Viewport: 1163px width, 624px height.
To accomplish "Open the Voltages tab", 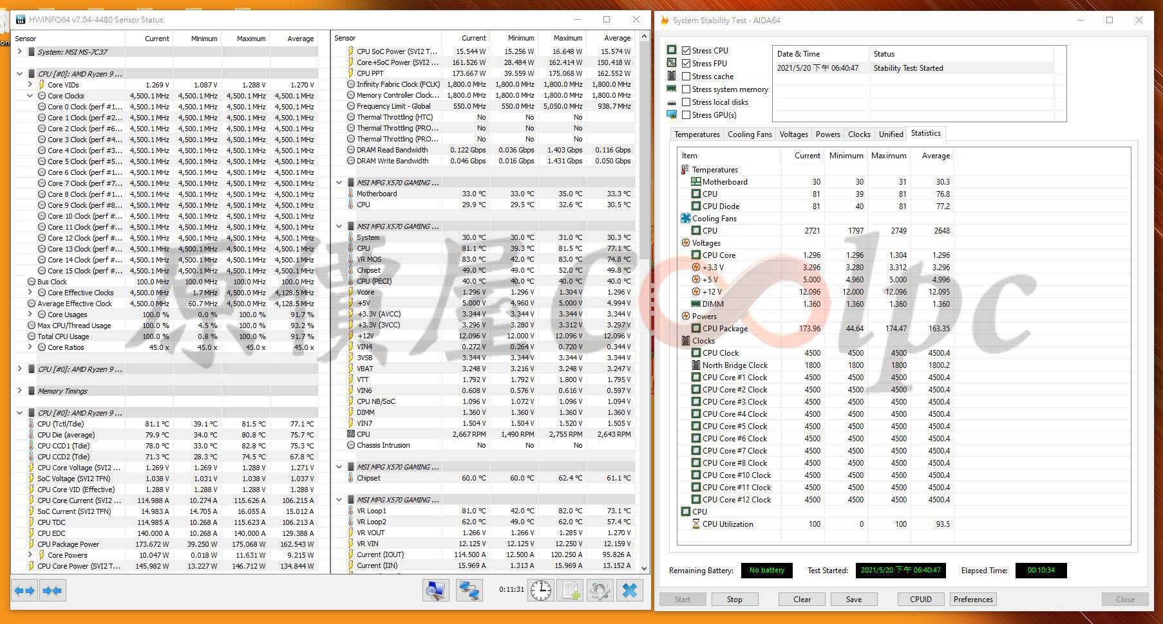I will (793, 134).
